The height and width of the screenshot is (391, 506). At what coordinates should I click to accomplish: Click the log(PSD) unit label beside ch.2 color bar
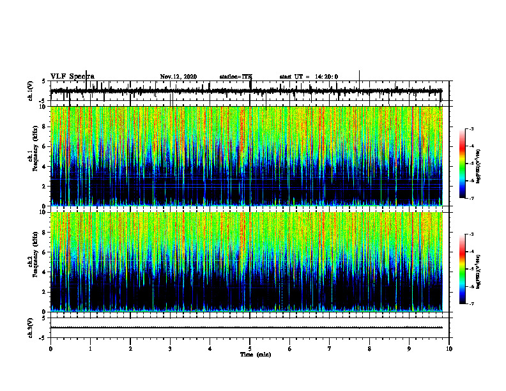coord(479,272)
